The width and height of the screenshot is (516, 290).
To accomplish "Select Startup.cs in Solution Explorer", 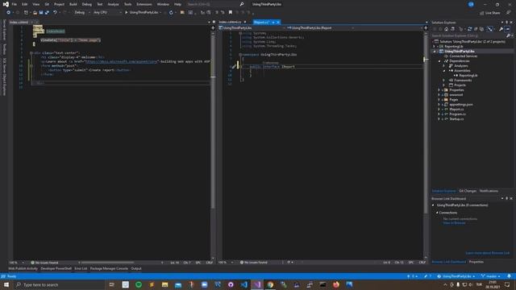I will [x=456, y=119].
